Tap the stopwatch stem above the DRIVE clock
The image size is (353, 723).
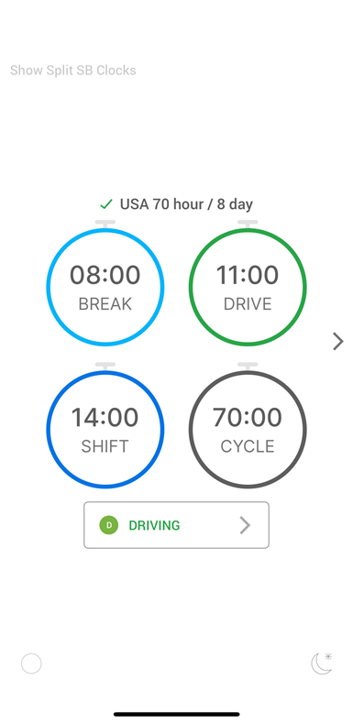[x=248, y=225]
